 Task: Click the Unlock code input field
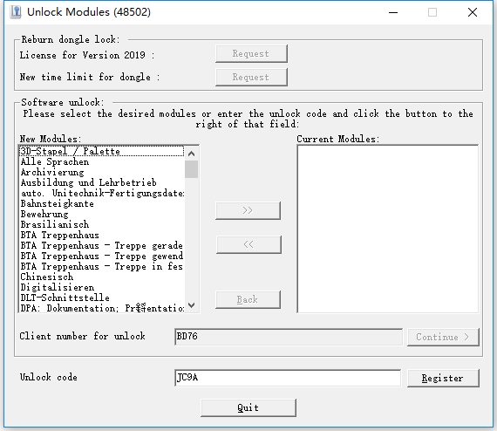[288, 378]
